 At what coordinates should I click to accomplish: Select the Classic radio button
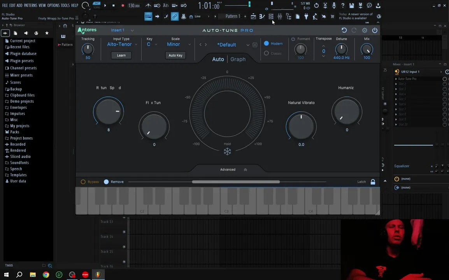pos(266,53)
